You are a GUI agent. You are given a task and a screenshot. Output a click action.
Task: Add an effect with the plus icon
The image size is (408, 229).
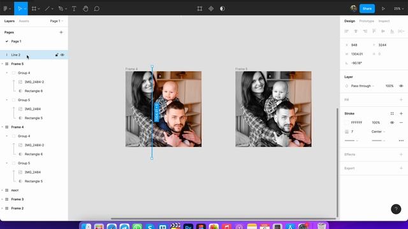pyautogui.click(x=401, y=155)
